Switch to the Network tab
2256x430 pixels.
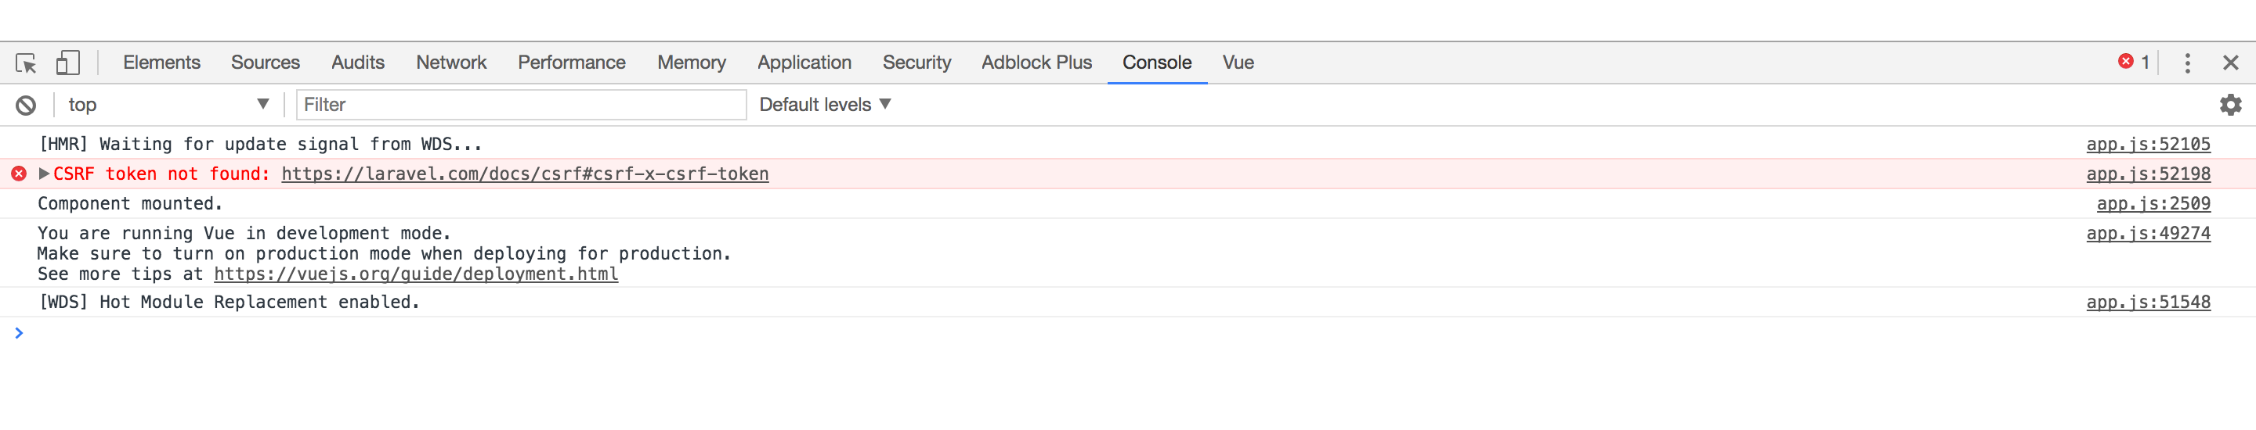tap(450, 63)
